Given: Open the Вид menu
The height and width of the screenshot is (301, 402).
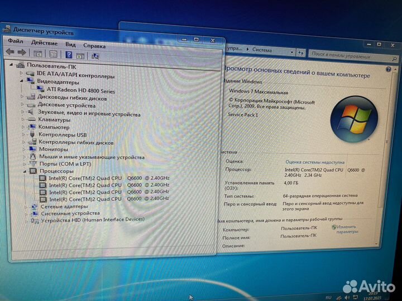Looking at the screenshot, I should (x=70, y=44).
